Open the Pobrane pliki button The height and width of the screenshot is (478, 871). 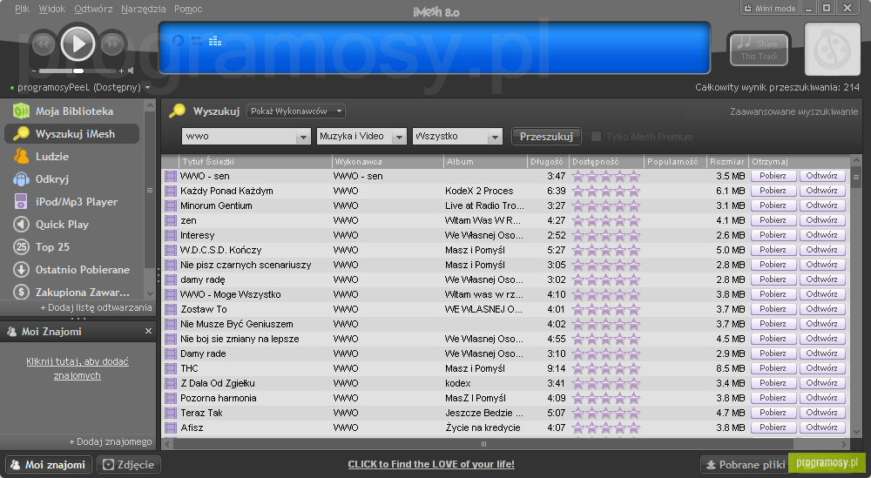[746, 465]
